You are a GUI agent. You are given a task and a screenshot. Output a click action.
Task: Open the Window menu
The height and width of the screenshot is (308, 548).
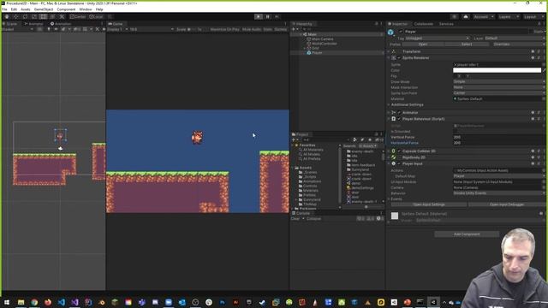[86, 9]
